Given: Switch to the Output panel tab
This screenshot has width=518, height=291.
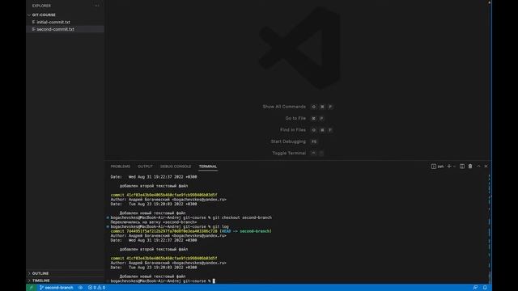Looking at the screenshot, I should click(145, 167).
